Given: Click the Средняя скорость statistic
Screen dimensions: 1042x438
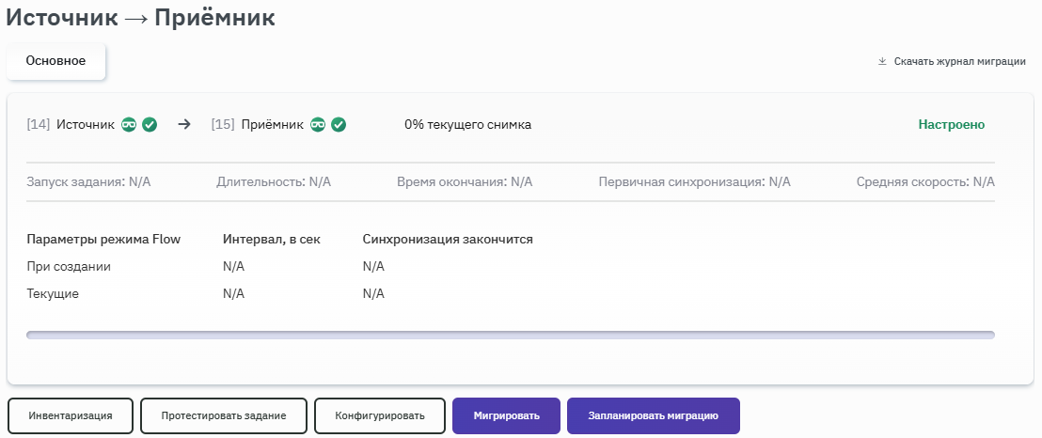Looking at the screenshot, I should [925, 181].
